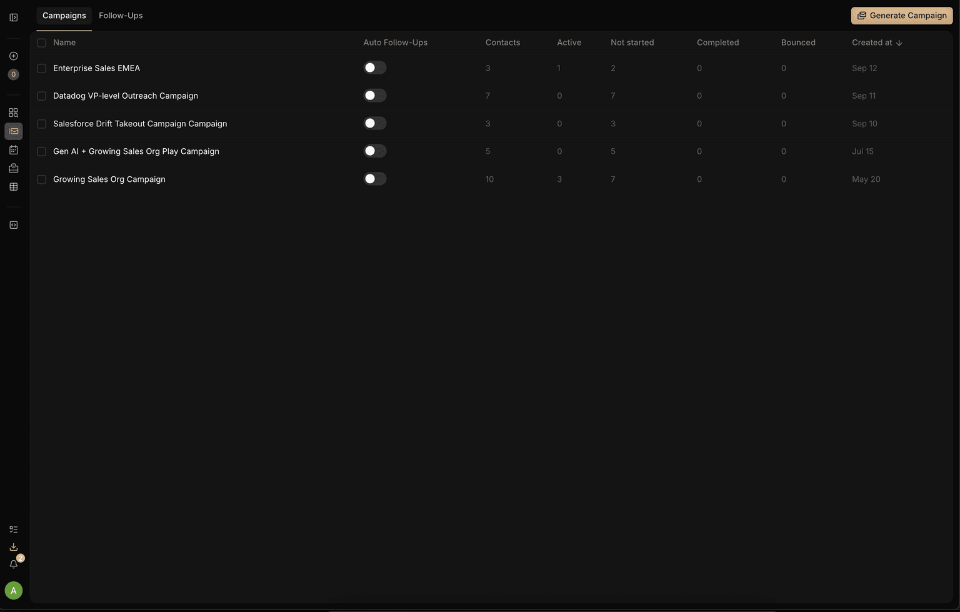Open the briefcase icon in sidebar
Image resolution: width=960 pixels, height=612 pixels.
coord(13,168)
